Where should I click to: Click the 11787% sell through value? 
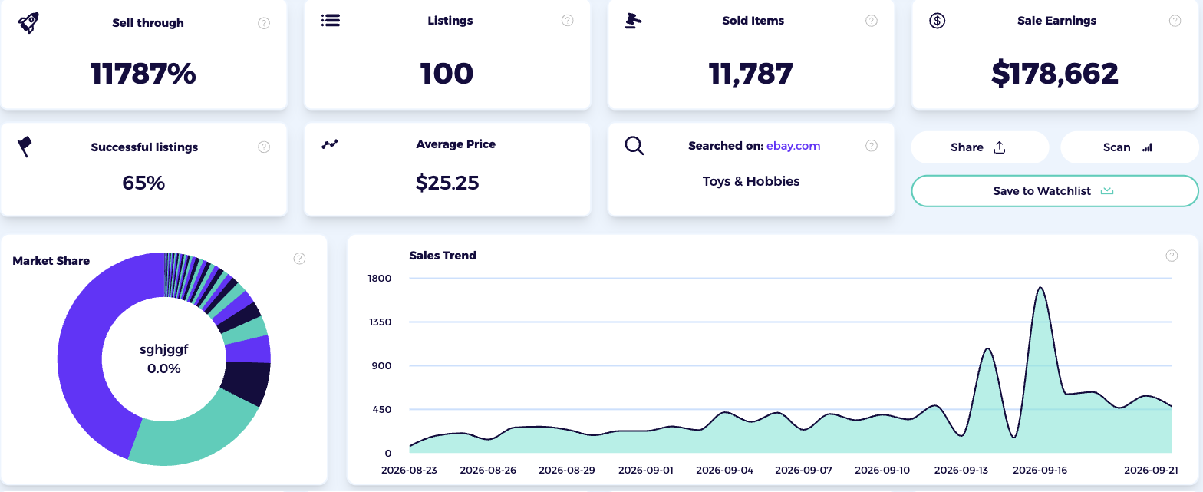point(143,74)
